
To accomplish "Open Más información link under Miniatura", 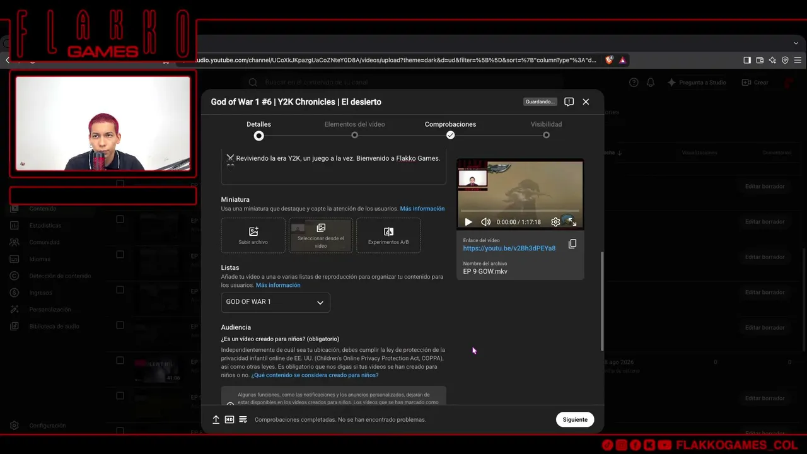I will point(422,209).
